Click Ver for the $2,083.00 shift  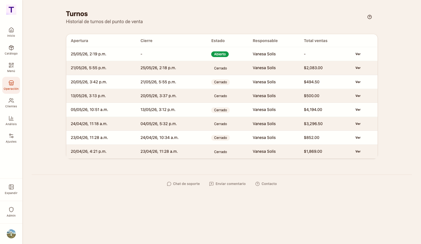(358, 68)
